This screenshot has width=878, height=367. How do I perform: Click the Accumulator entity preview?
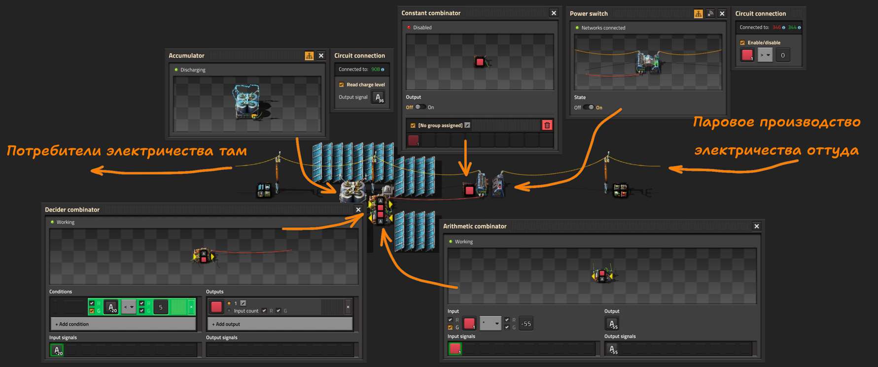pos(247,104)
